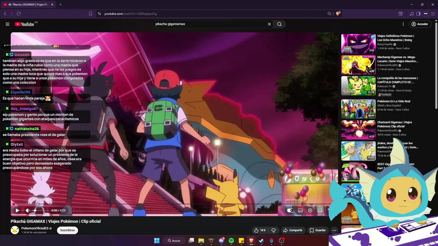This screenshot has height=246, width=438.
Task: Toggle subtitles in video player
Action: (x=300, y=210)
